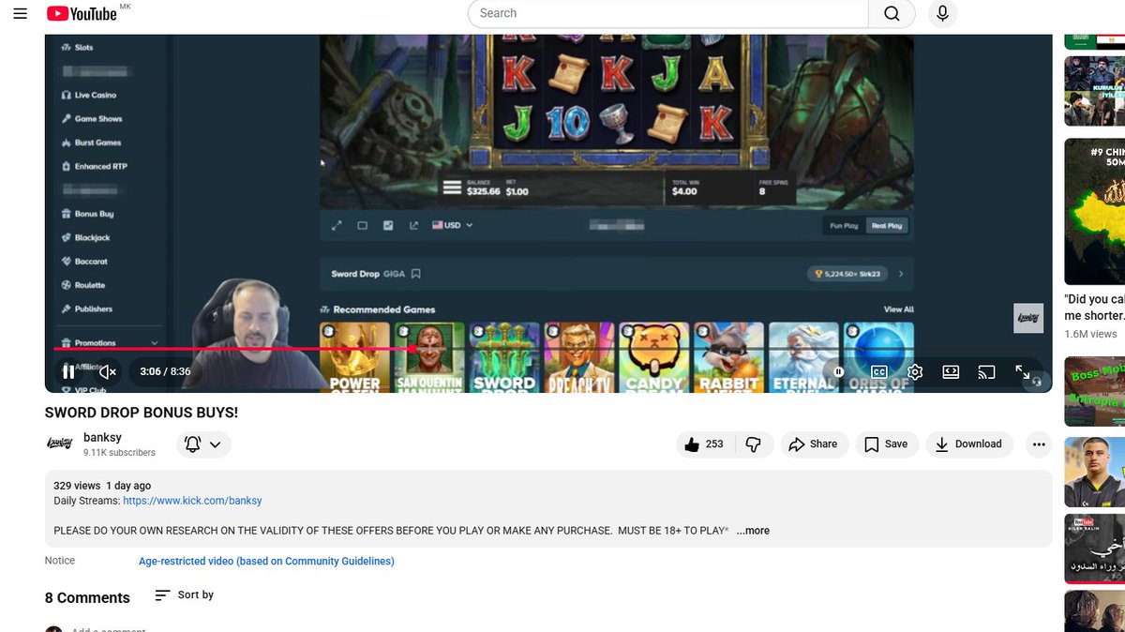Cast video with Play on TV icon
The height and width of the screenshot is (632, 1125).
986,371
